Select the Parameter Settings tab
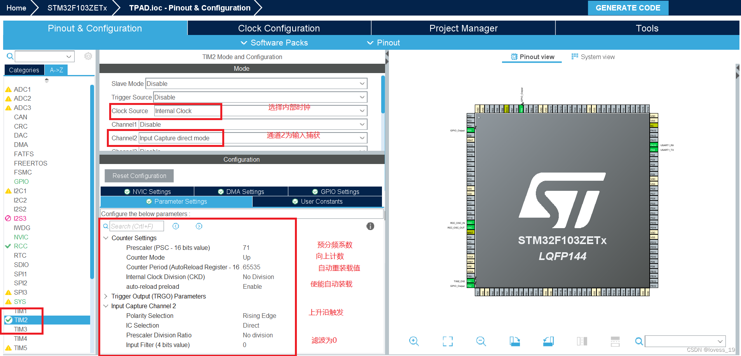Image resolution: width=741 pixels, height=356 pixels. [176, 201]
